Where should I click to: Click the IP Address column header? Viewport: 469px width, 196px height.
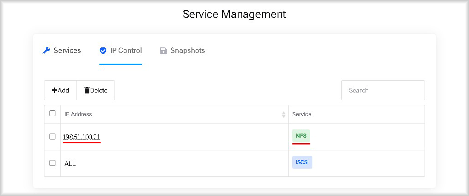175,114
